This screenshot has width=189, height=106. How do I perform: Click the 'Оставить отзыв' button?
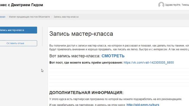coord(18,43)
